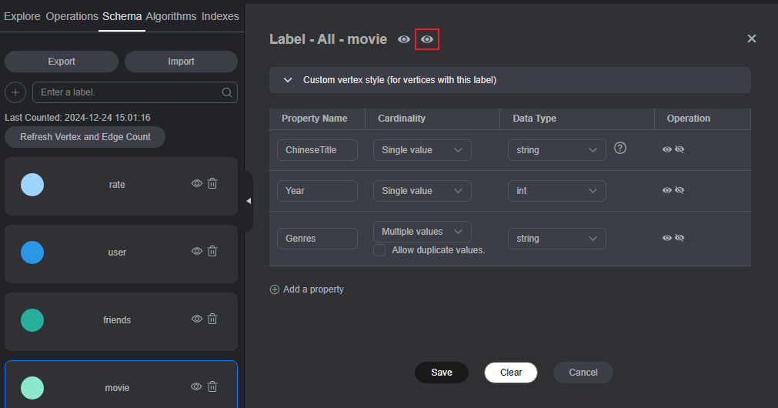
Task: Show the Genres property with eye icon
Action: tap(667, 238)
